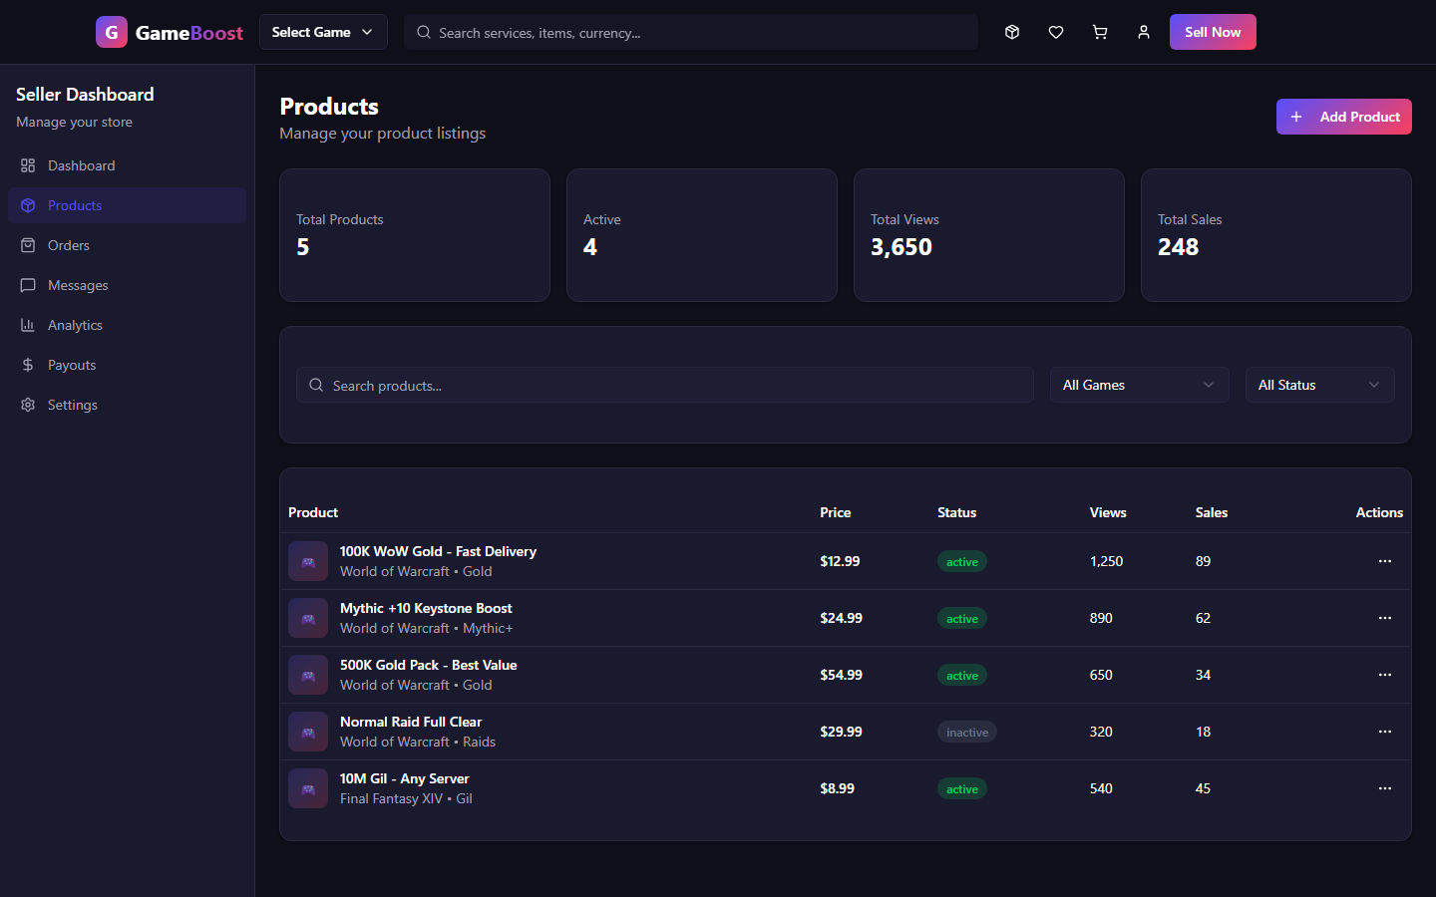The height and width of the screenshot is (897, 1436).
Task: Click the Total Sales stat card
Action: [x=1276, y=235]
